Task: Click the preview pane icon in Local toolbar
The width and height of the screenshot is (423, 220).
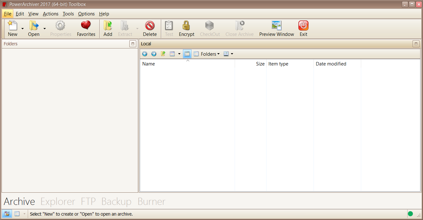Action: [226, 54]
